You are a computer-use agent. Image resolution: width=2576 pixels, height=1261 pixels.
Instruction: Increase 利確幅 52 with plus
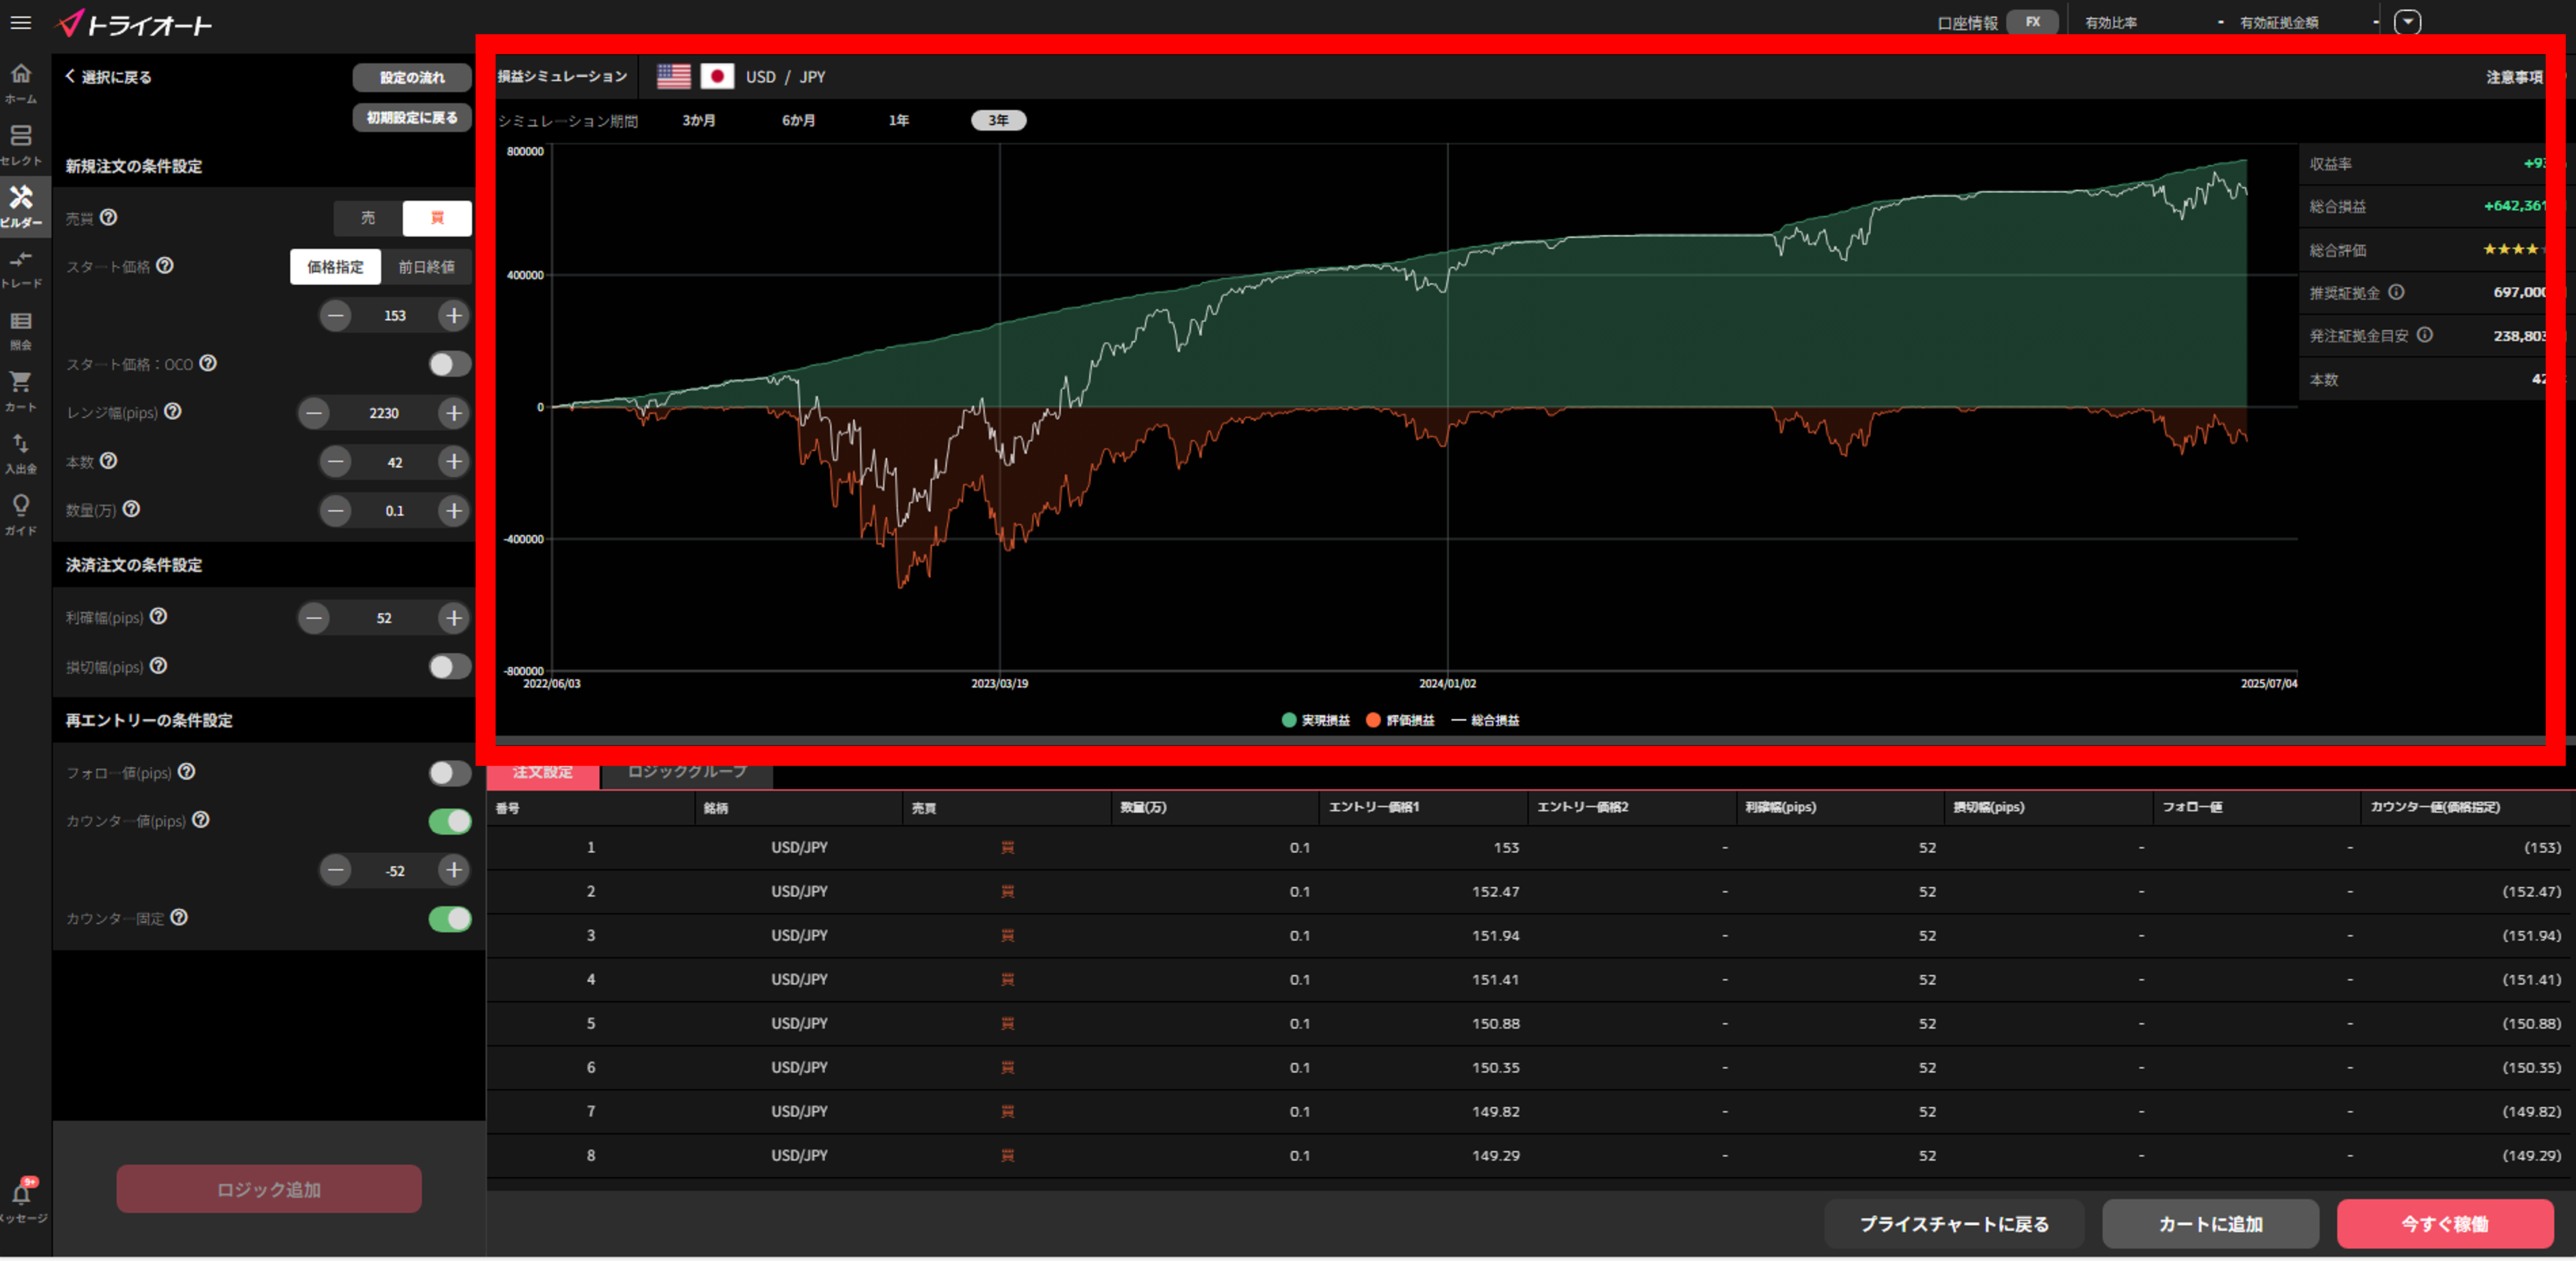click(x=454, y=619)
